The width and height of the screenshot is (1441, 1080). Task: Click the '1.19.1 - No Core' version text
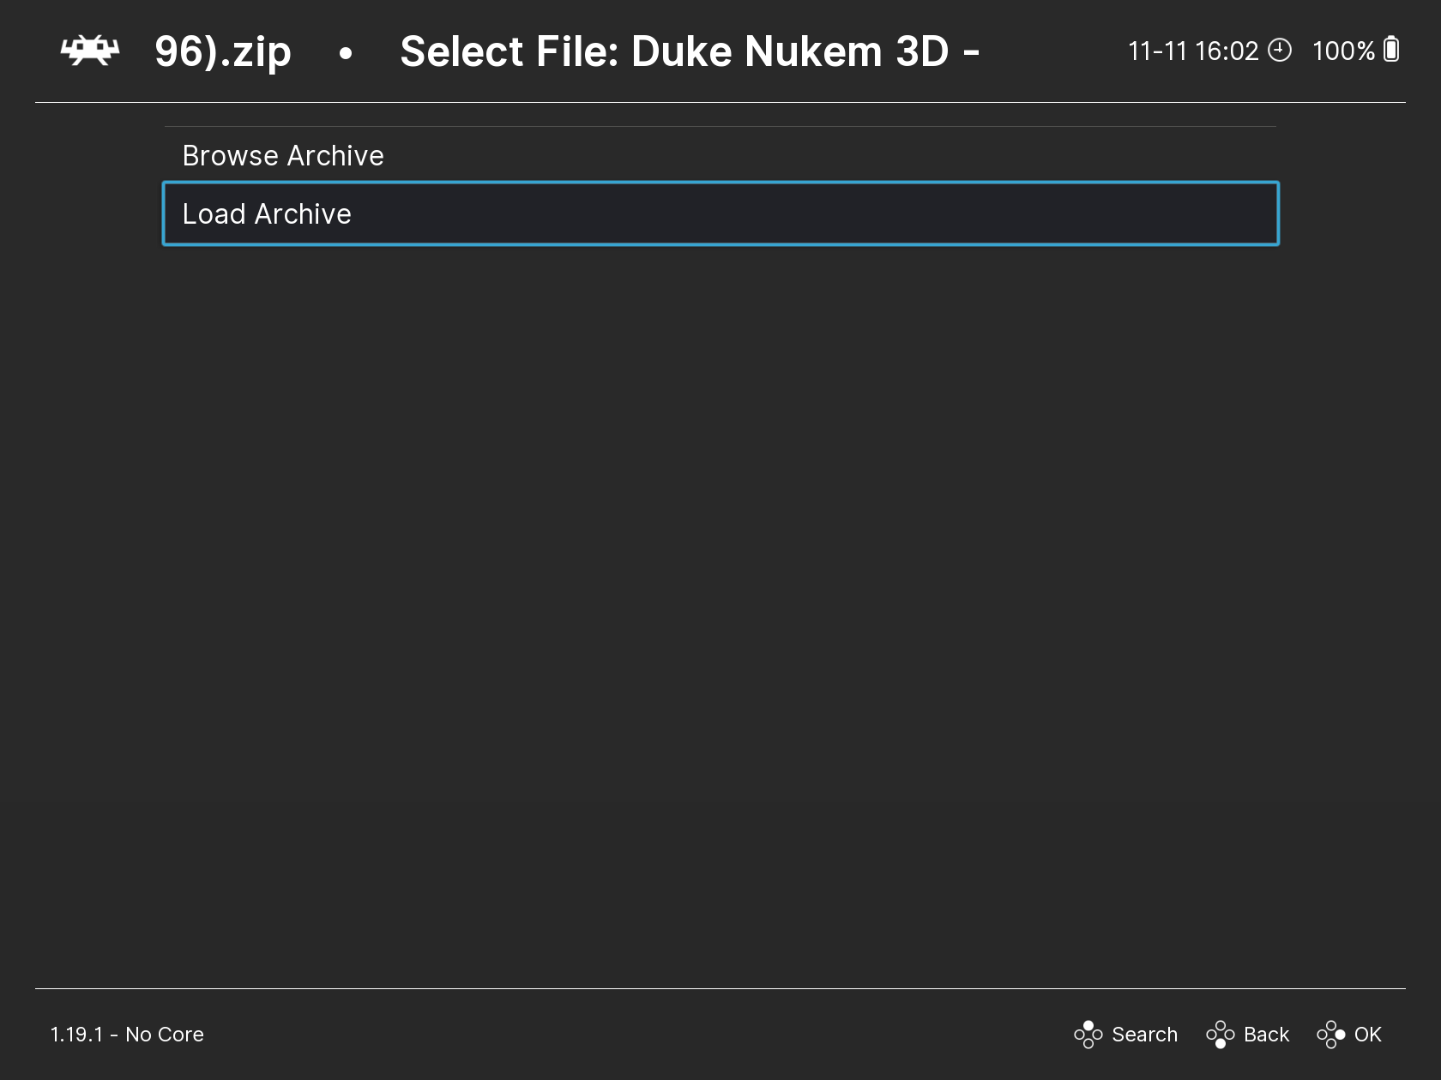click(x=127, y=1035)
